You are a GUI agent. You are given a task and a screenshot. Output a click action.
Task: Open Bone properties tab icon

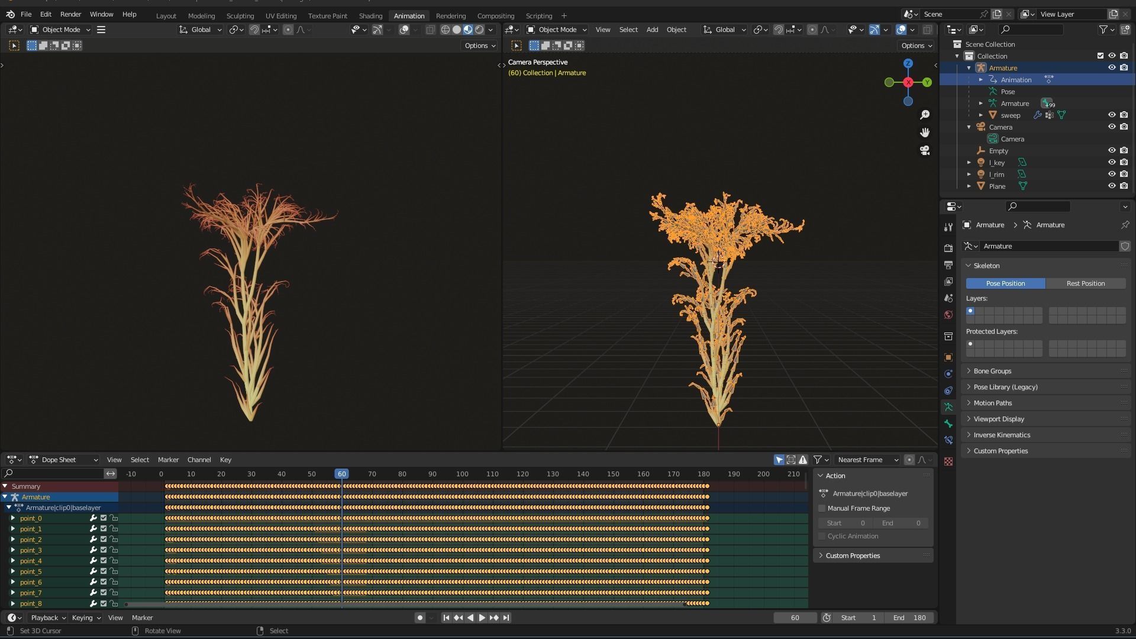click(x=948, y=424)
